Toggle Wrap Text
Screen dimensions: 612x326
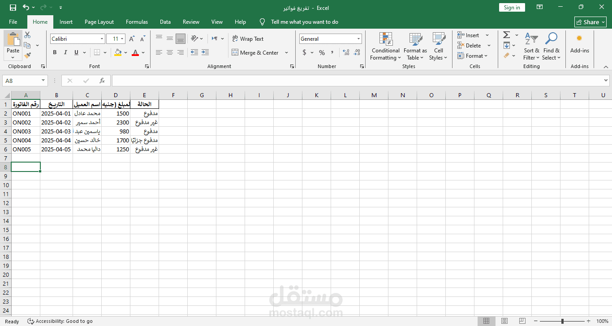coord(248,39)
